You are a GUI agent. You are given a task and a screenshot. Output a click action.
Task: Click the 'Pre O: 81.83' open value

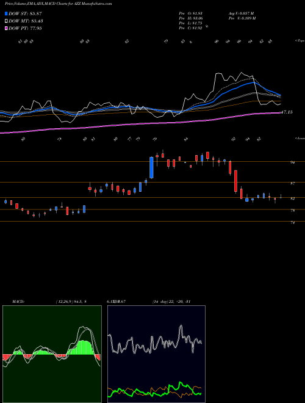coord(192,13)
